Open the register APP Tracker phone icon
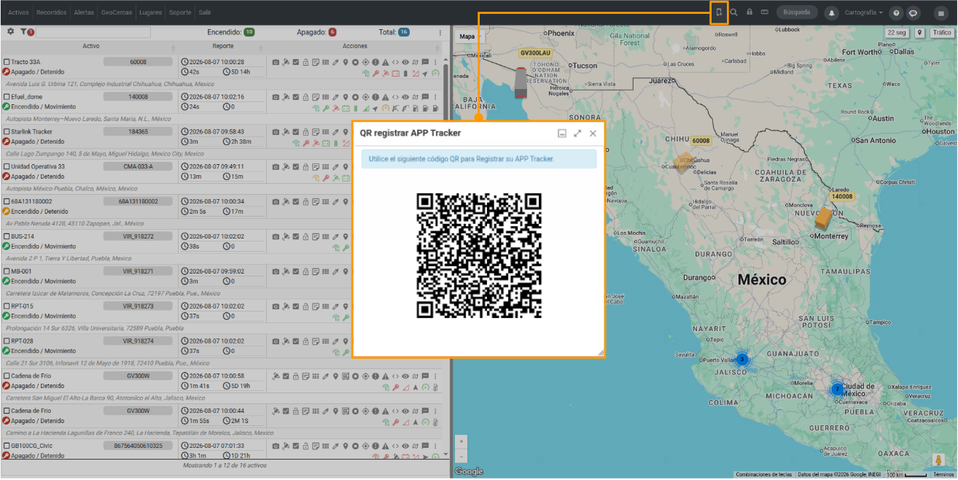 pos(719,12)
